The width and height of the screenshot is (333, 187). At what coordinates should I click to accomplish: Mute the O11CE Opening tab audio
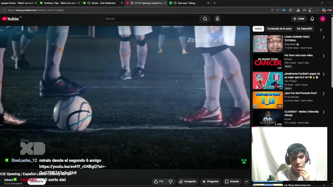click(132, 3)
